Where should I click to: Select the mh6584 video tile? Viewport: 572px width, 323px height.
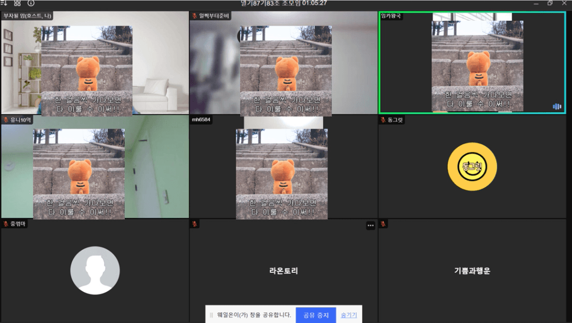tap(284, 167)
